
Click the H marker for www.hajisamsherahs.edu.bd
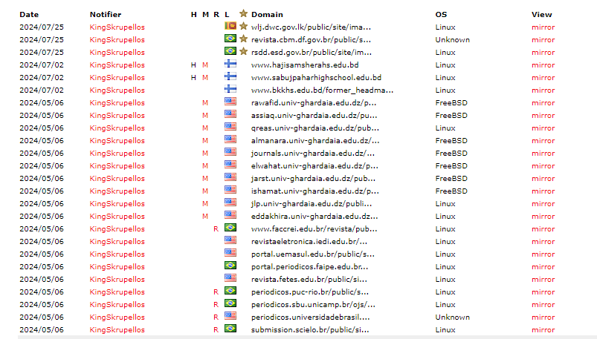(193, 65)
